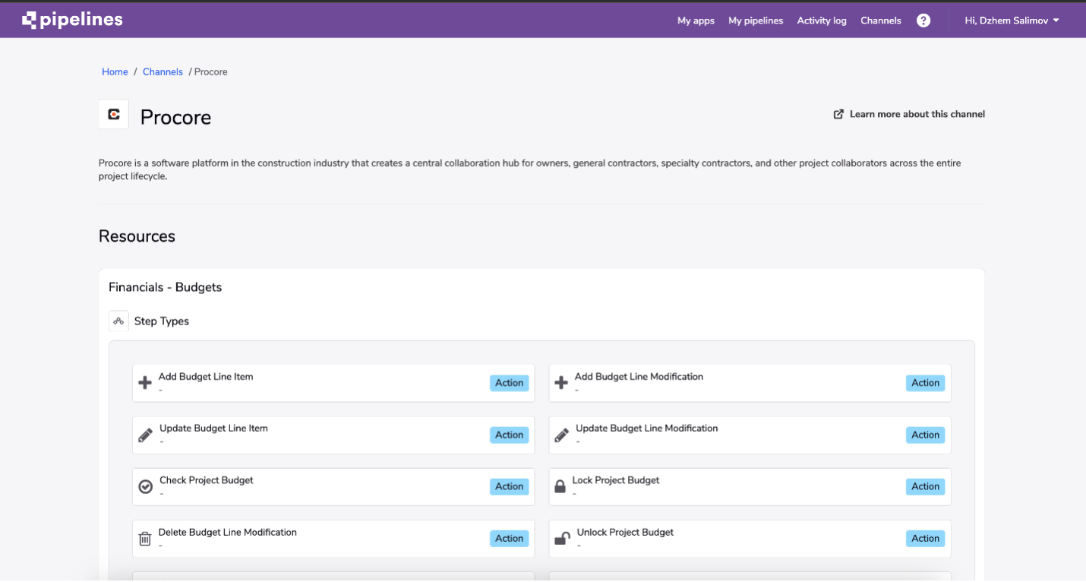Image resolution: width=1086 pixels, height=582 pixels.
Task: Select the Check Project Budget label
Action: (x=207, y=480)
